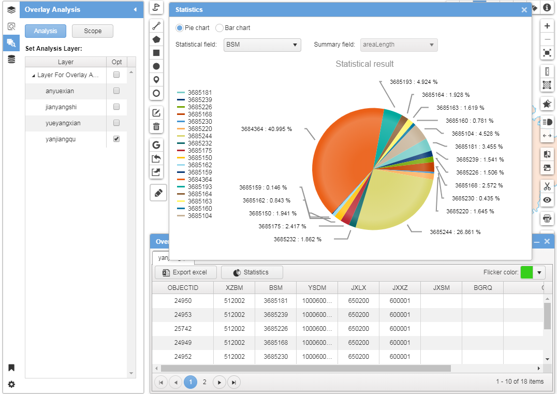Image resolution: width=557 pixels, height=394 pixels.
Task: Open the Flicker color dropdown arrow
Action: (539, 272)
